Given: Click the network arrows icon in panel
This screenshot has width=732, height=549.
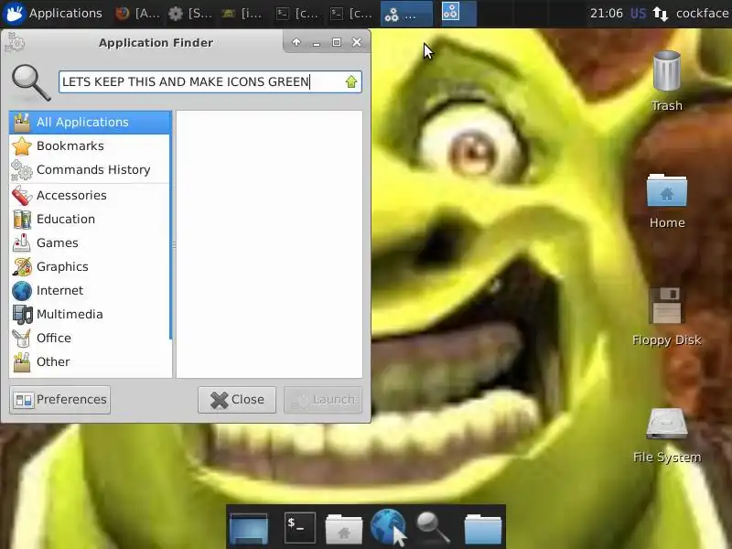Looking at the screenshot, I should (660, 13).
